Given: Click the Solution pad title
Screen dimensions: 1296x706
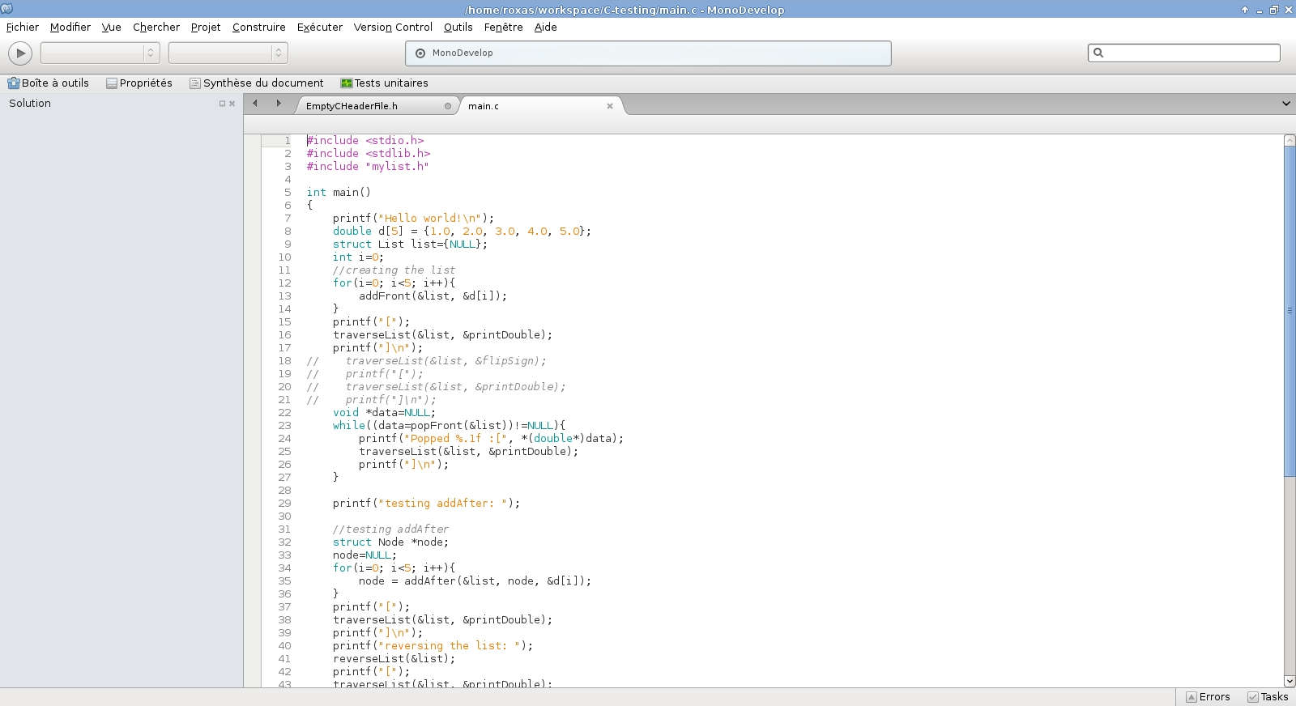Looking at the screenshot, I should 30,104.
